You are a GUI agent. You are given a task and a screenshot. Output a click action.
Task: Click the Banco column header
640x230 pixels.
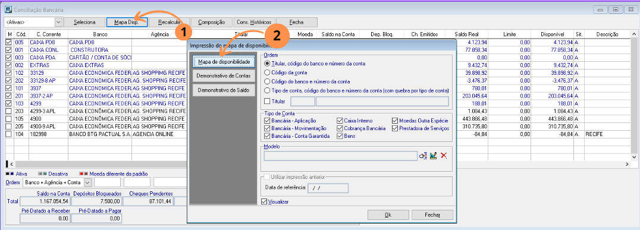pos(100,34)
